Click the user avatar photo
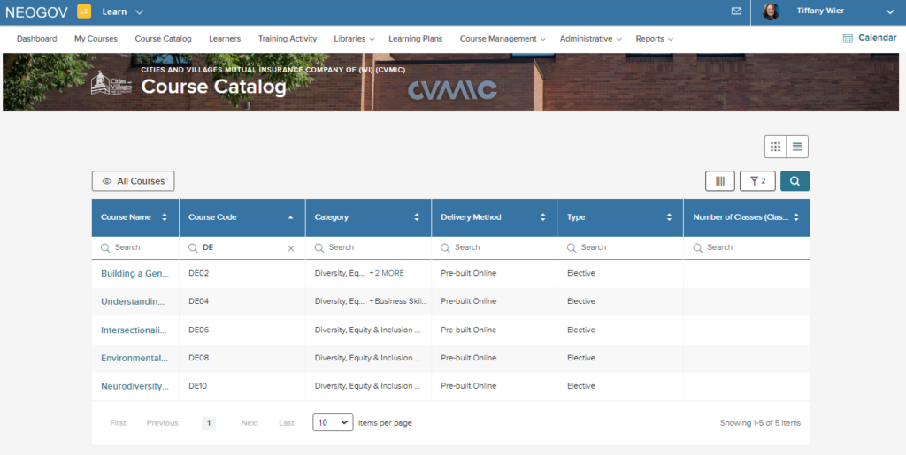This screenshot has height=455, width=906. click(771, 11)
